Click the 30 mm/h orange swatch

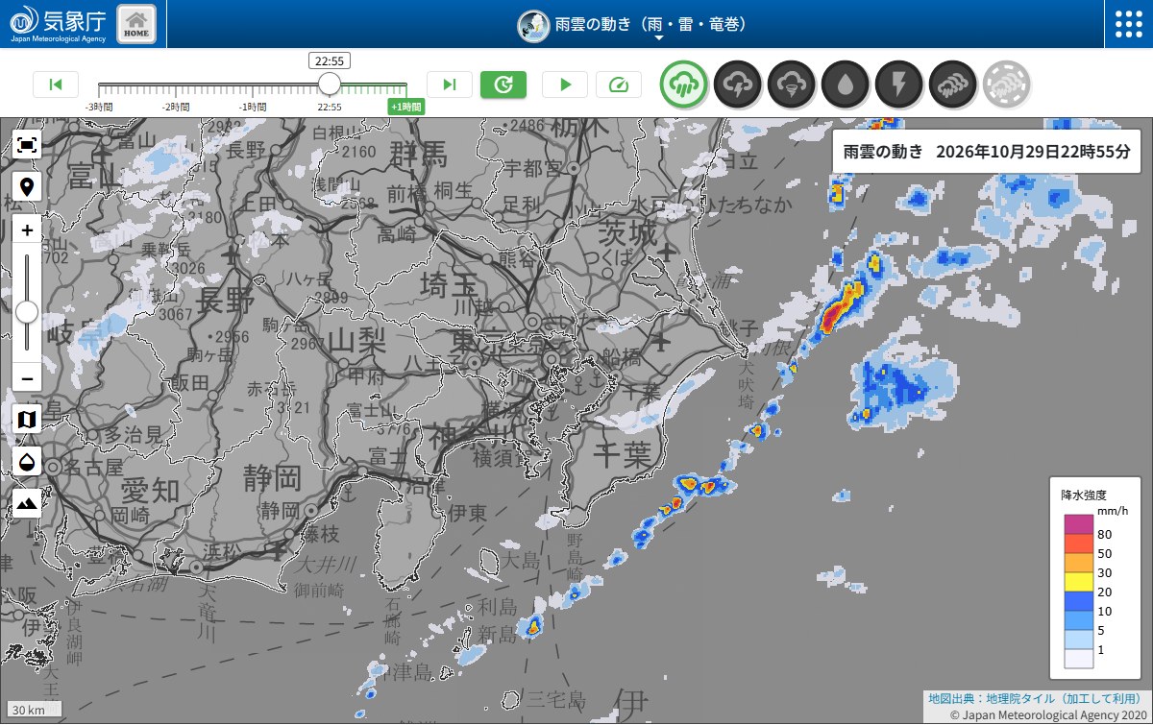1078,563
